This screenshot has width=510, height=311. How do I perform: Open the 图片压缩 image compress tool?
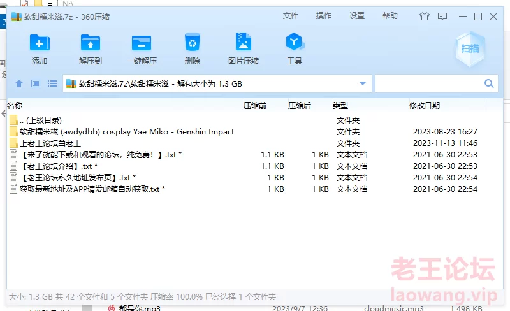click(244, 41)
